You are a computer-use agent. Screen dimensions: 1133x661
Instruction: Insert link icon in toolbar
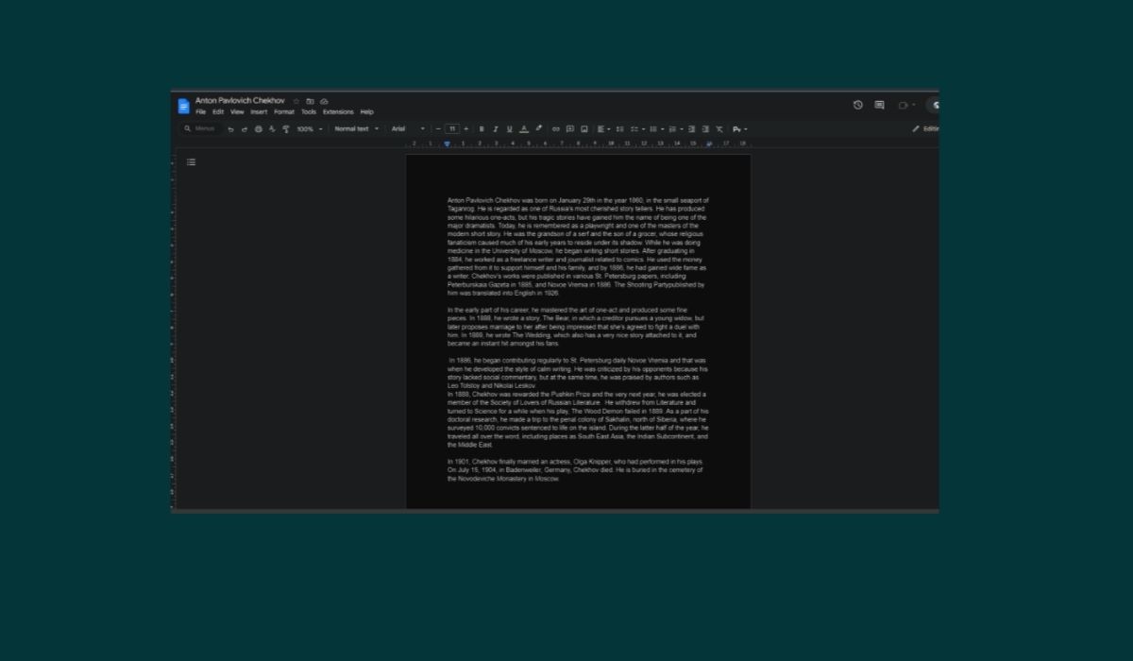(556, 129)
